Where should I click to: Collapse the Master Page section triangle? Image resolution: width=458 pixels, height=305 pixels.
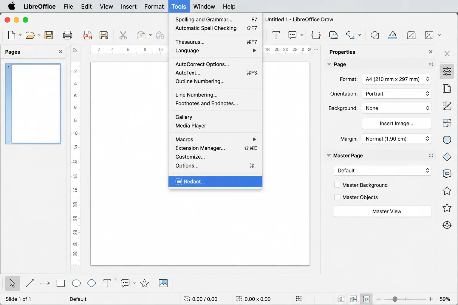329,155
